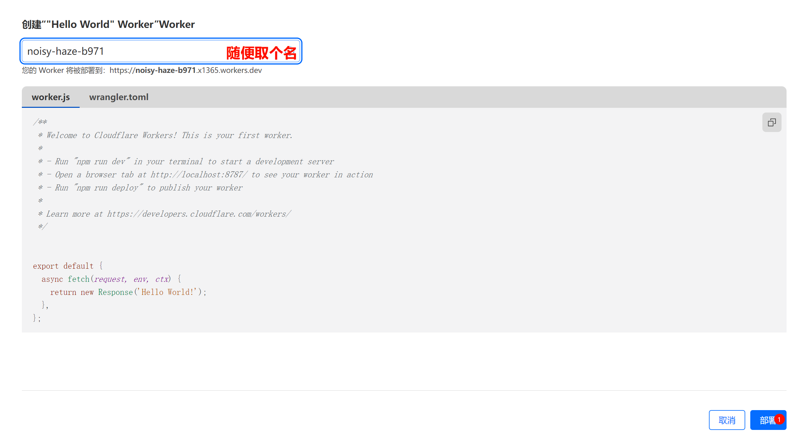Select the 'npm run deploy' comment line
The width and height of the screenshot is (800, 440).
[140, 188]
